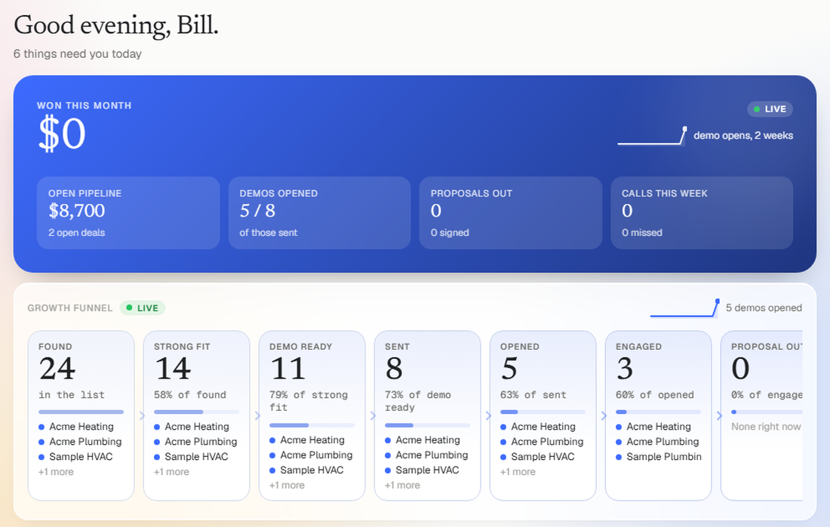
Task: Expand "+1 more" in the Opened card
Action: click(518, 472)
